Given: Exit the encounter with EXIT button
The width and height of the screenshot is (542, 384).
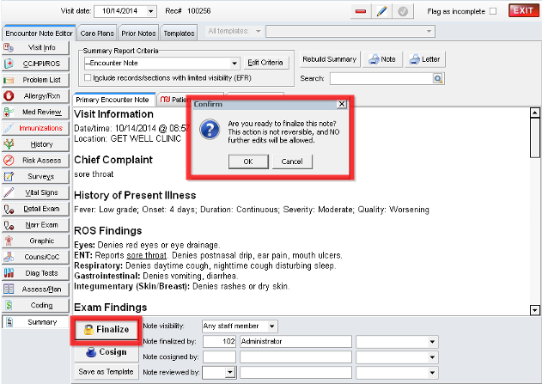Looking at the screenshot, I should (523, 10).
